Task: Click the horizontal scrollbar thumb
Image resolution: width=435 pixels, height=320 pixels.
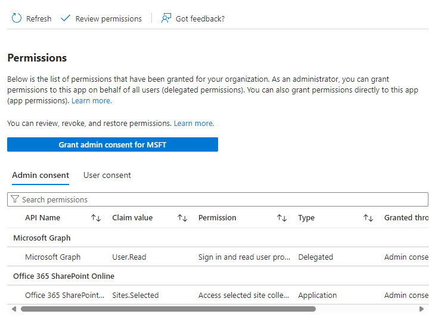Action: [168, 309]
